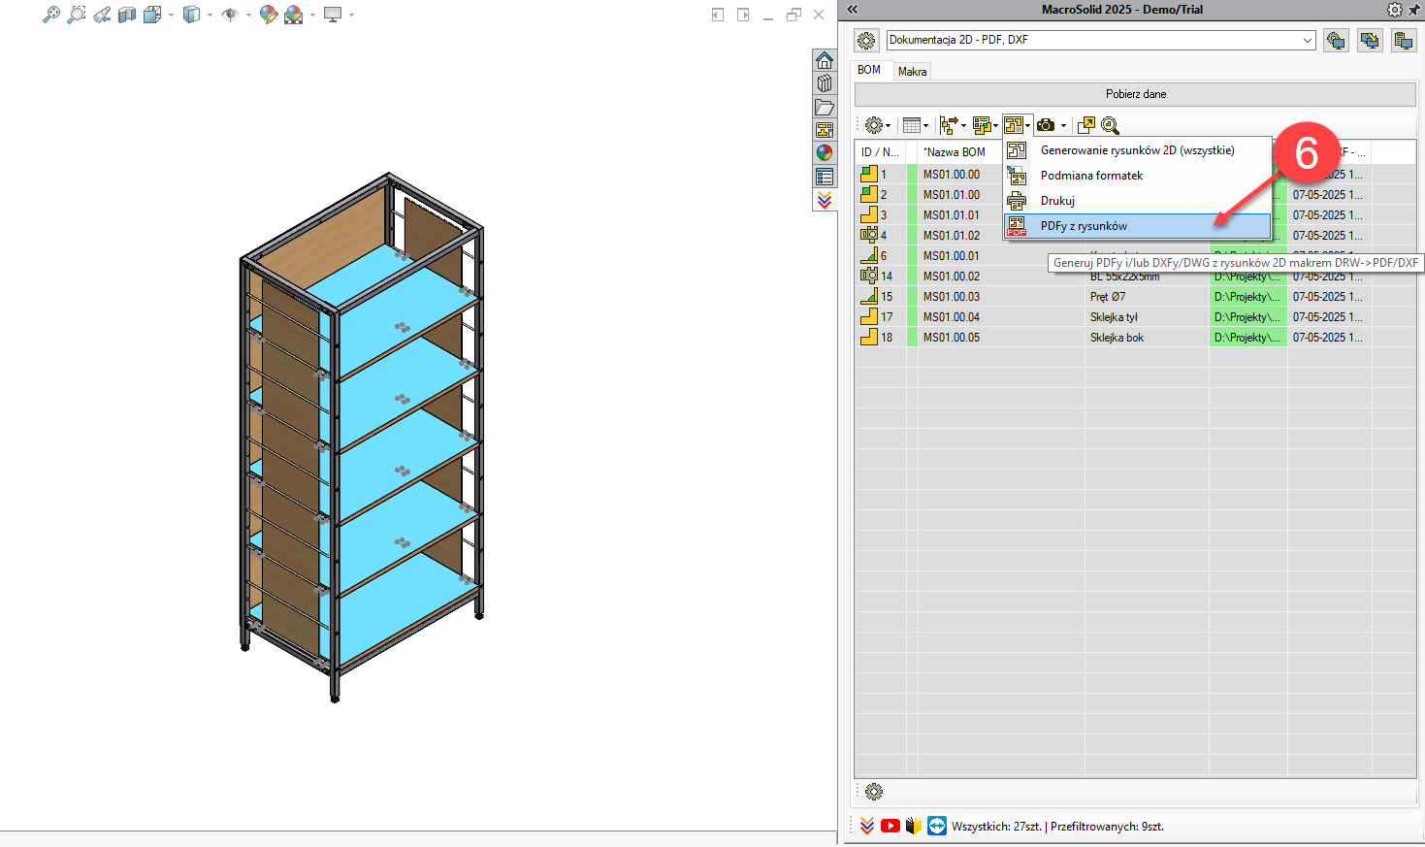1425x847 pixels.
Task: Open the View Settings dropdown arrow
Action: click(x=351, y=15)
